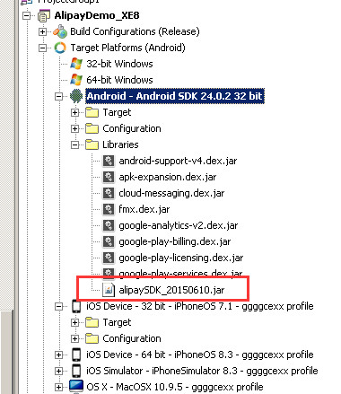Image resolution: width=341 pixels, height=394 pixels.
Task: Click the Target Platforms circular icon
Action: tap(60, 48)
